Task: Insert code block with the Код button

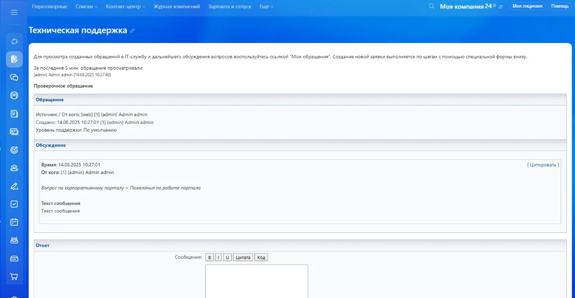Action: pos(261,258)
